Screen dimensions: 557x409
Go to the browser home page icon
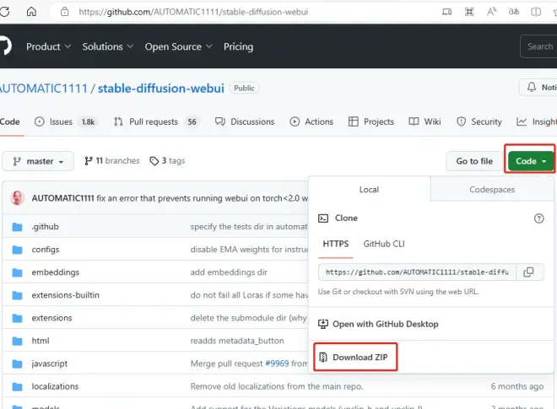(x=31, y=12)
